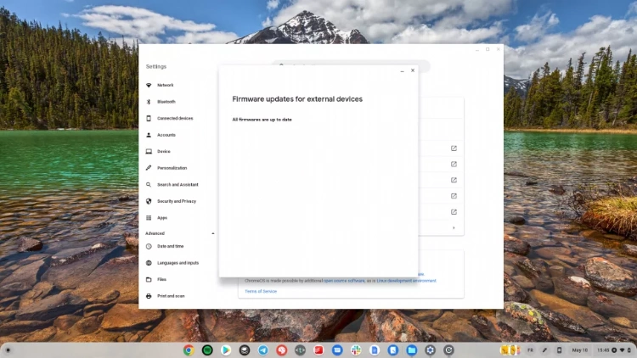
Task: Open Google Chrome from the shelf
Action: 189,350
